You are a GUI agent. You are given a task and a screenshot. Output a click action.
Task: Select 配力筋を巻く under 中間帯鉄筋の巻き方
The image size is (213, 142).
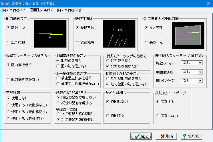[69, 60]
